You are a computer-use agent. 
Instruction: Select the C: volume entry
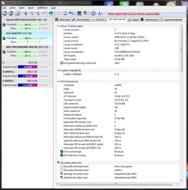pyautogui.click(x=27, y=65)
